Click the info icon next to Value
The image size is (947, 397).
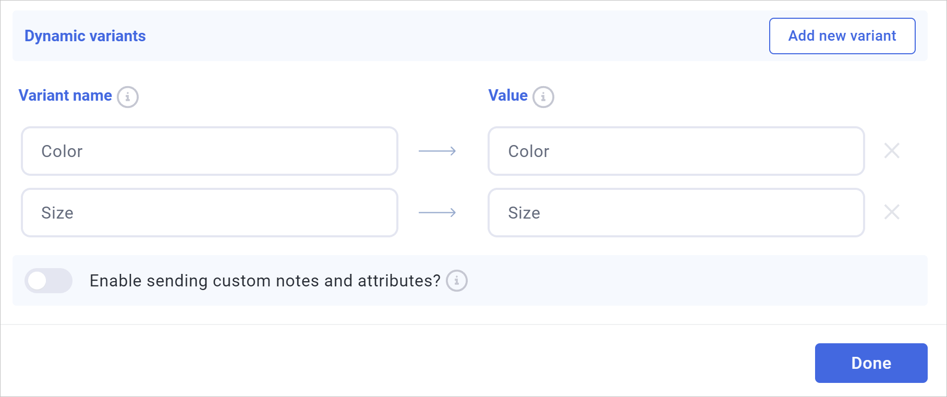543,97
